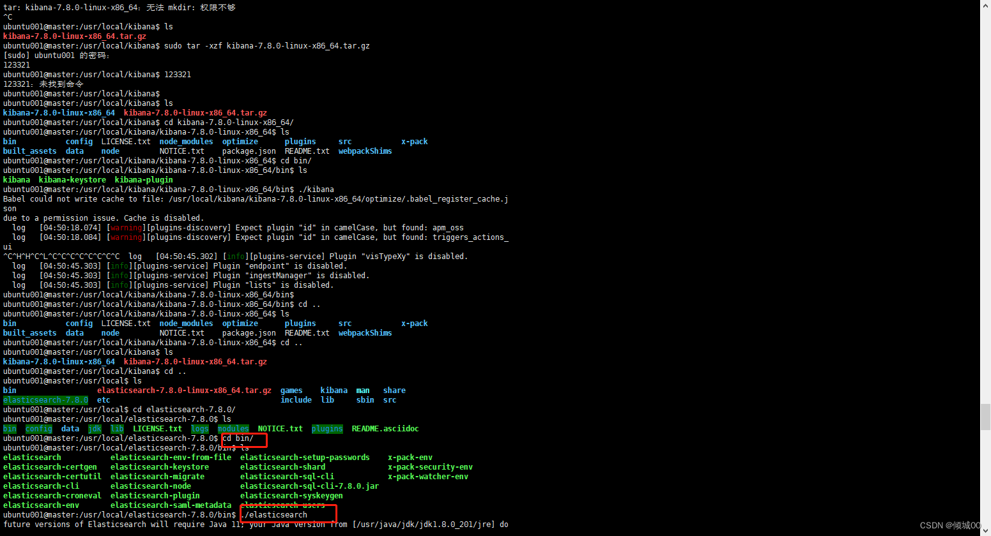Select the "elasticsearch-shard" entry
Image resolution: width=991 pixels, height=536 pixels.
(x=282, y=467)
